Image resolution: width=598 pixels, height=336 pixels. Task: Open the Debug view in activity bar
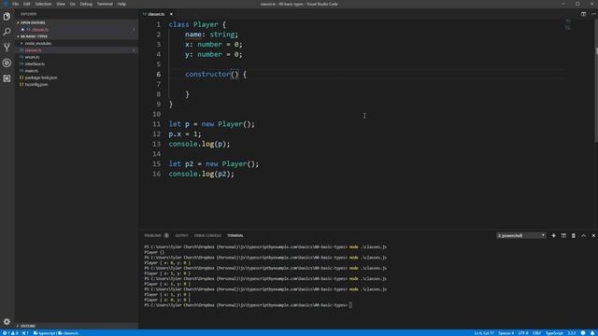(x=7, y=63)
